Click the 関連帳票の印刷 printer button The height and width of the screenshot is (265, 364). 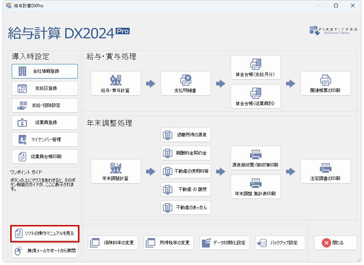[325, 83]
